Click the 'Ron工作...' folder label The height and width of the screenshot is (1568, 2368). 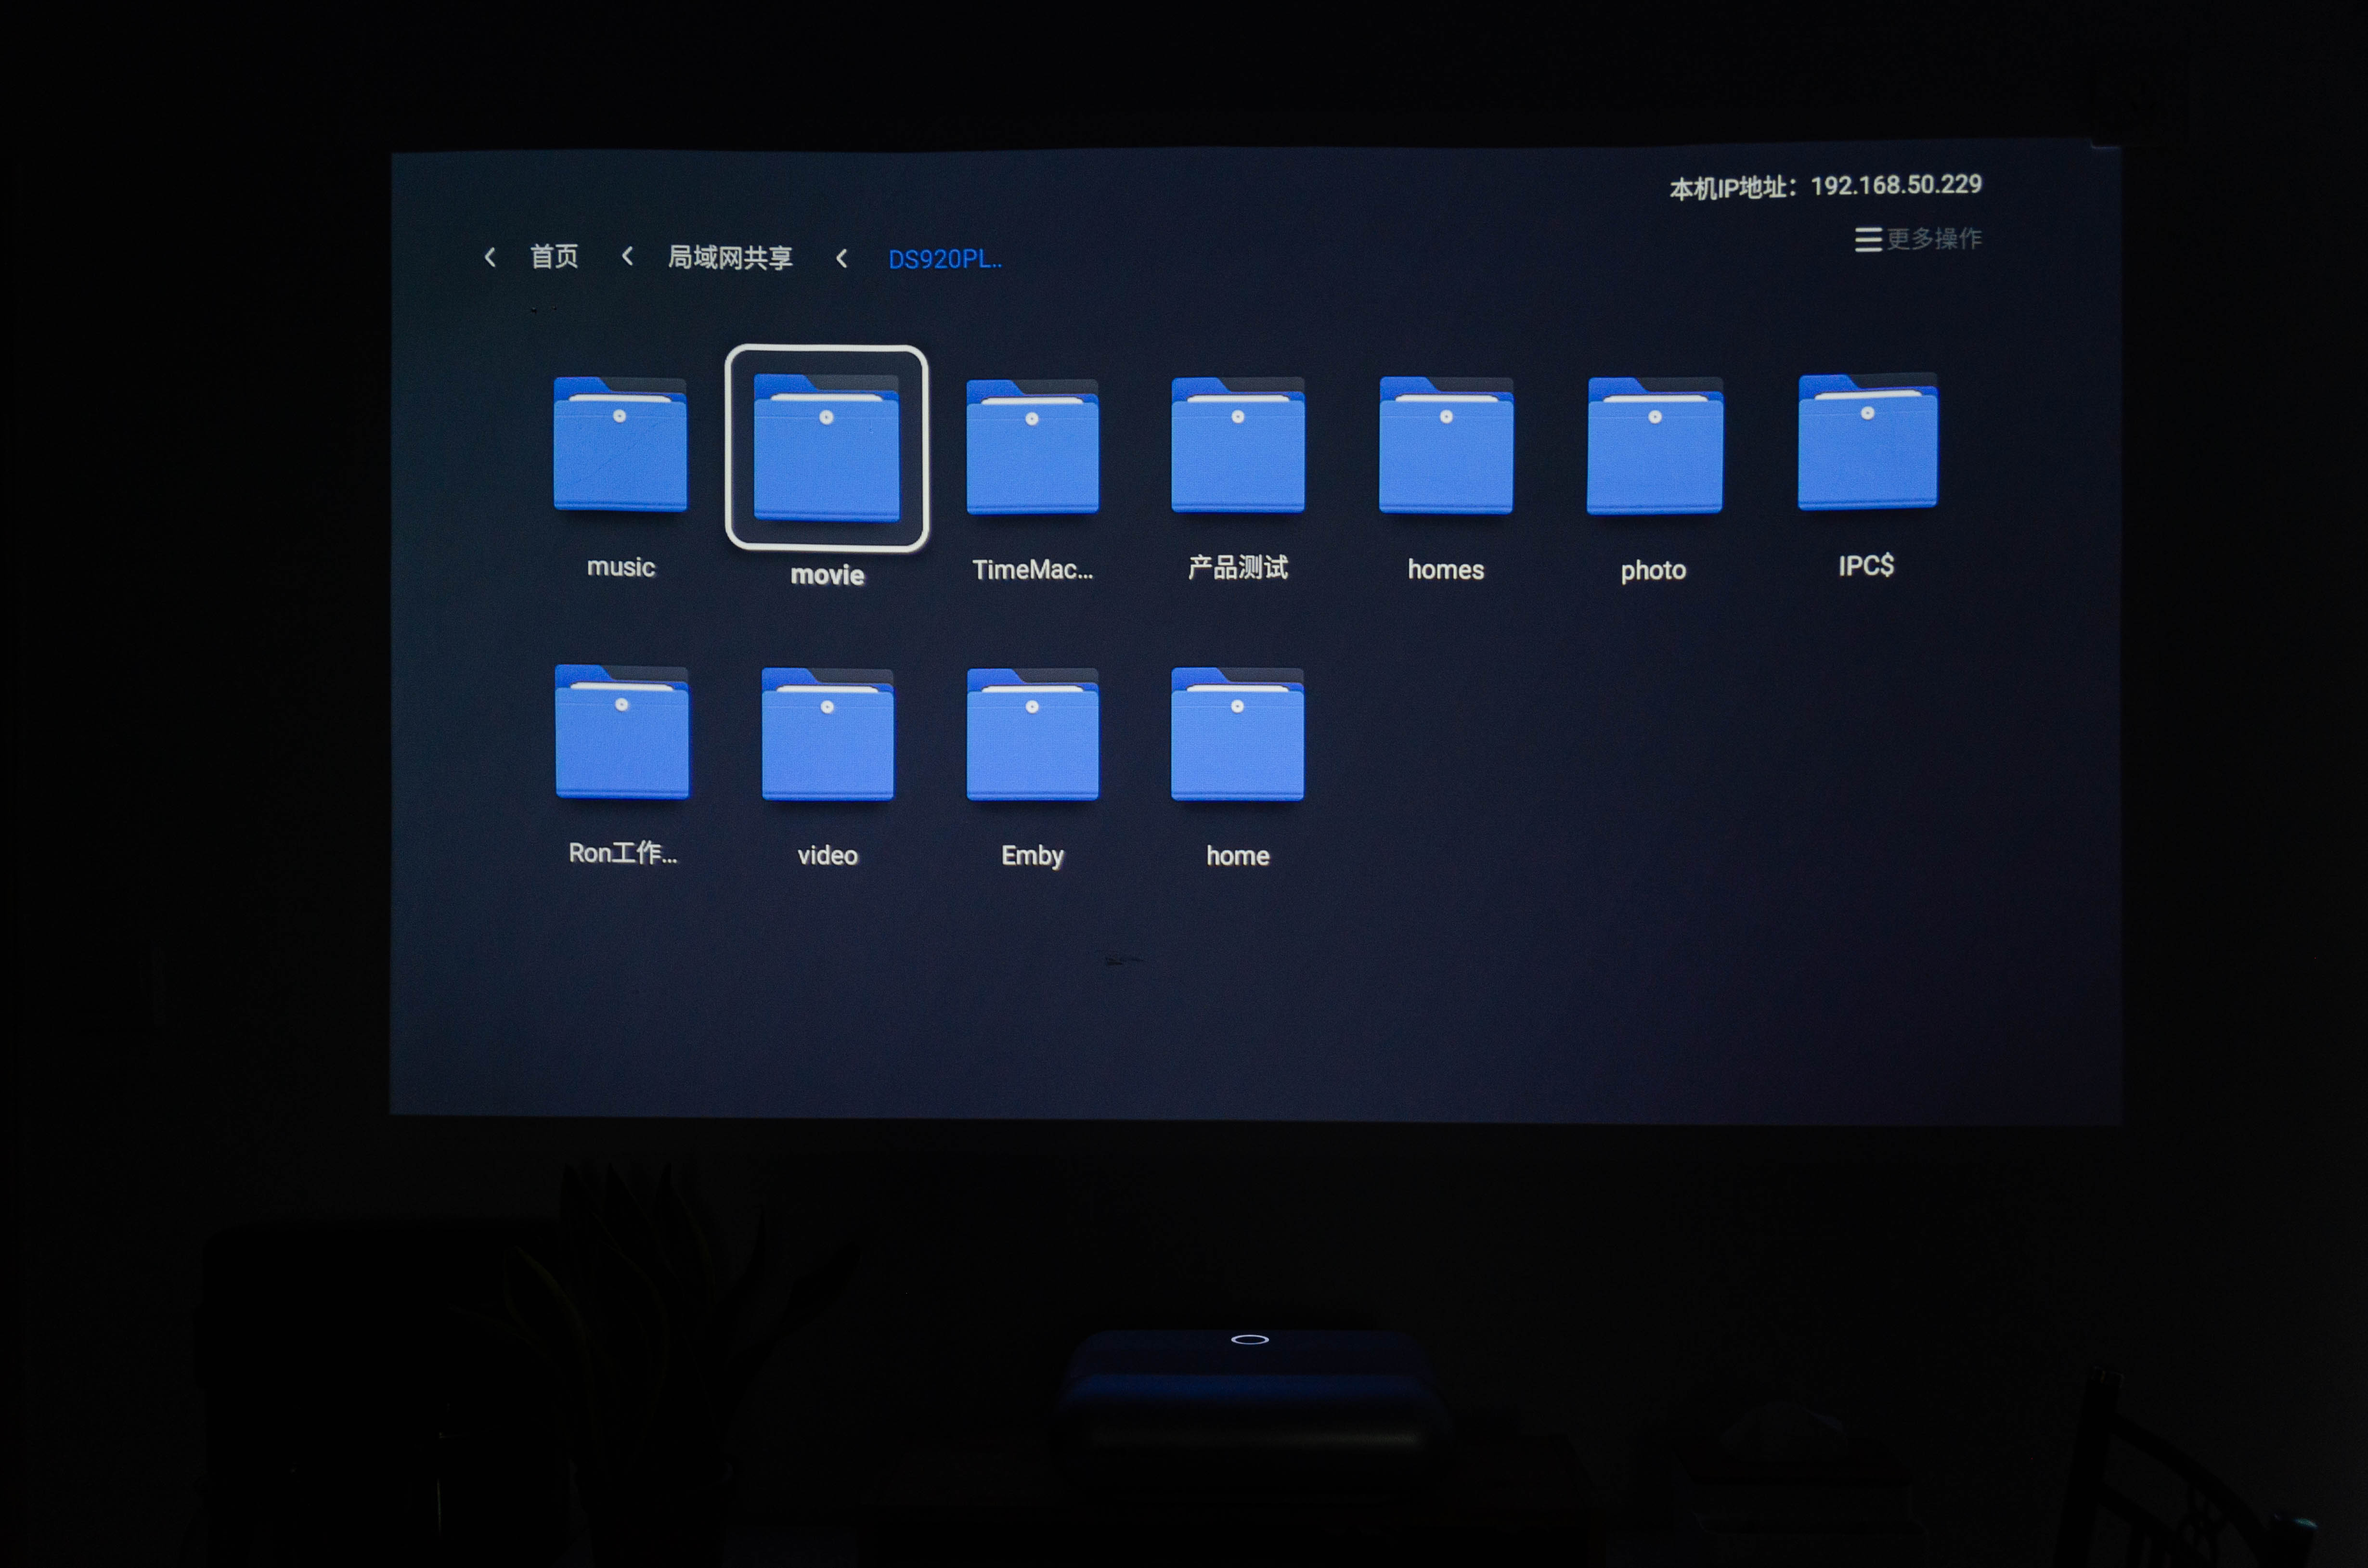click(x=623, y=853)
